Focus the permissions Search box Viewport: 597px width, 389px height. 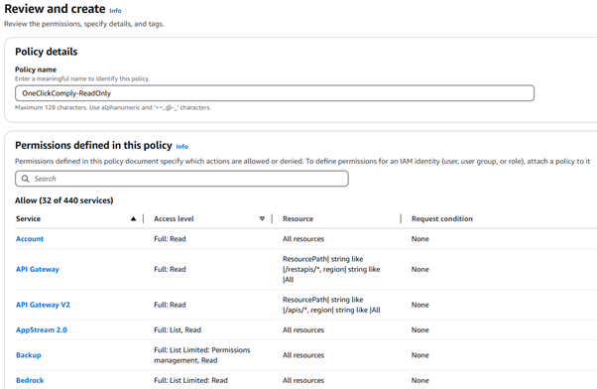tap(181, 179)
